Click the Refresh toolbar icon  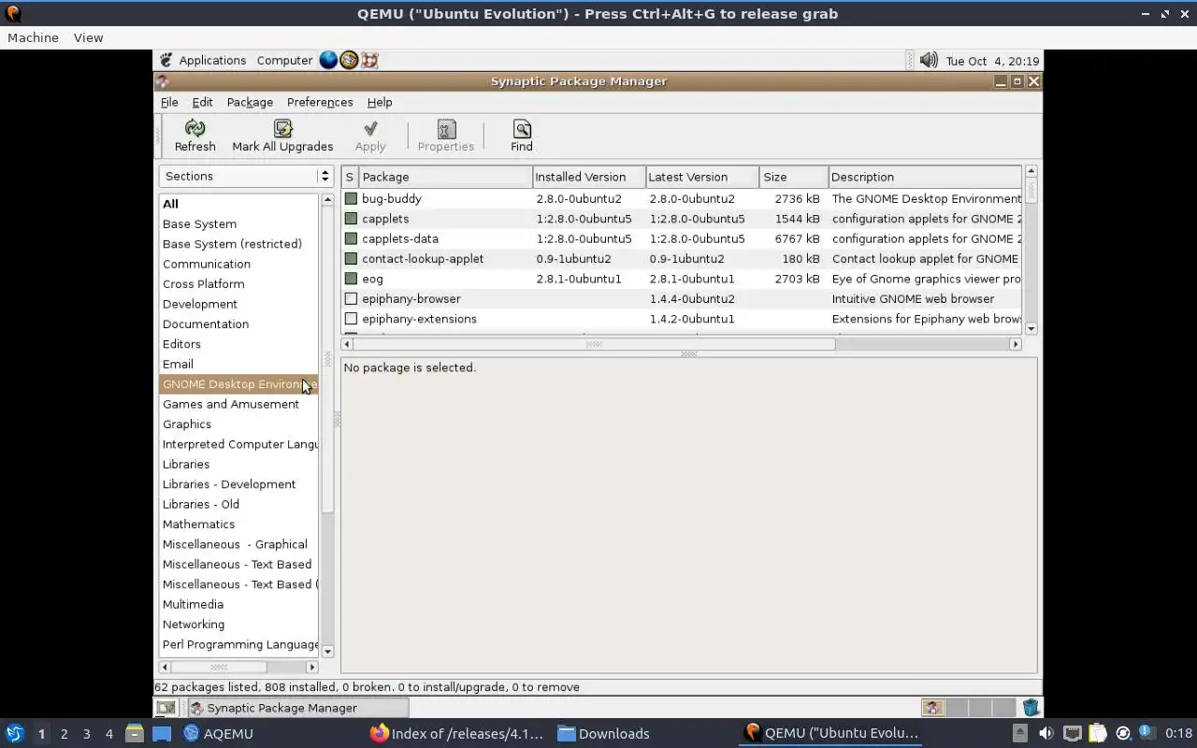(195, 128)
